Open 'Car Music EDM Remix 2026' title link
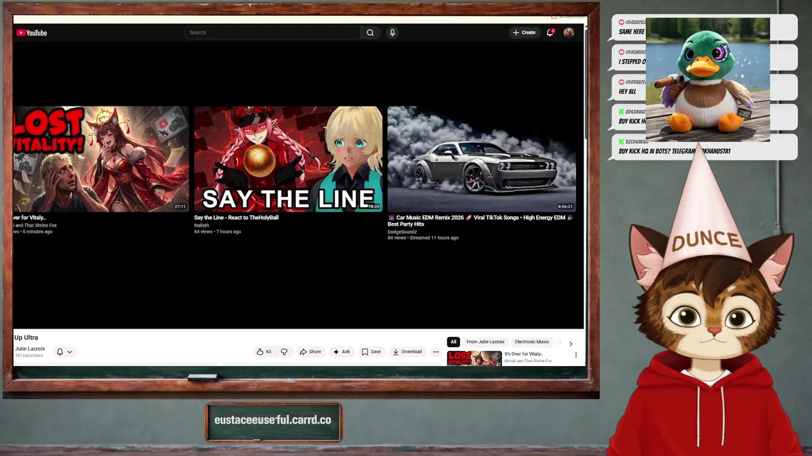The height and width of the screenshot is (456, 812). [480, 221]
